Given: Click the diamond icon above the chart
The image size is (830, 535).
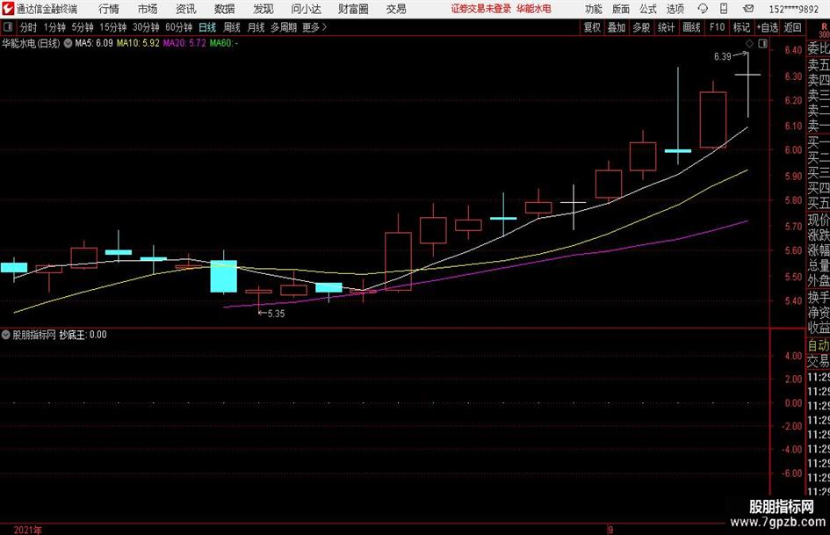Looking at the screenshot, I should 749,44.
